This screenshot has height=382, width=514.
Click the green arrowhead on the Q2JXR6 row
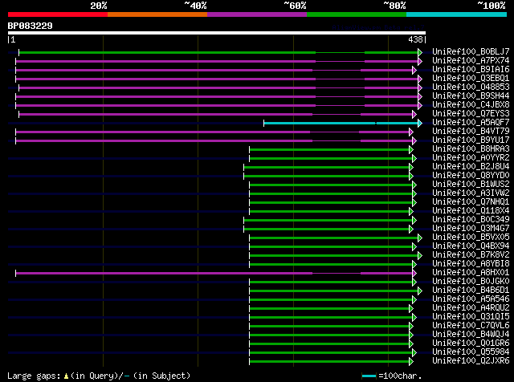pos(414,361)
